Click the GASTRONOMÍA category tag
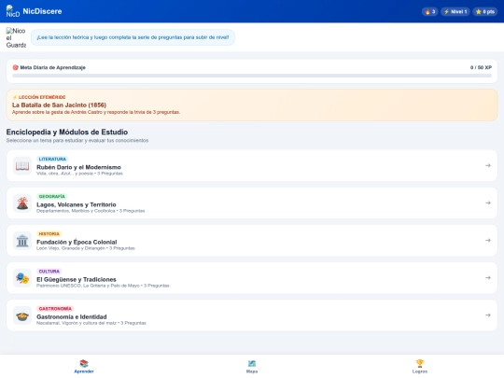This screenshot has height=378, width=504. (x=55, y=309)
